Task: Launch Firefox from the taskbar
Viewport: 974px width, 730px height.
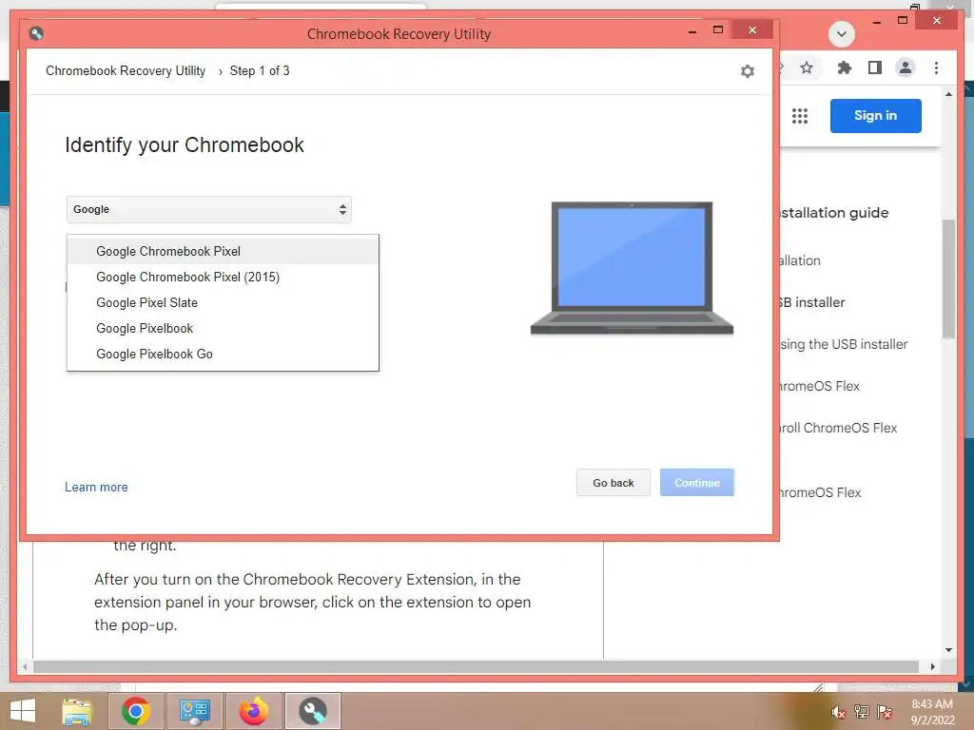Action: tap(253, 711)
